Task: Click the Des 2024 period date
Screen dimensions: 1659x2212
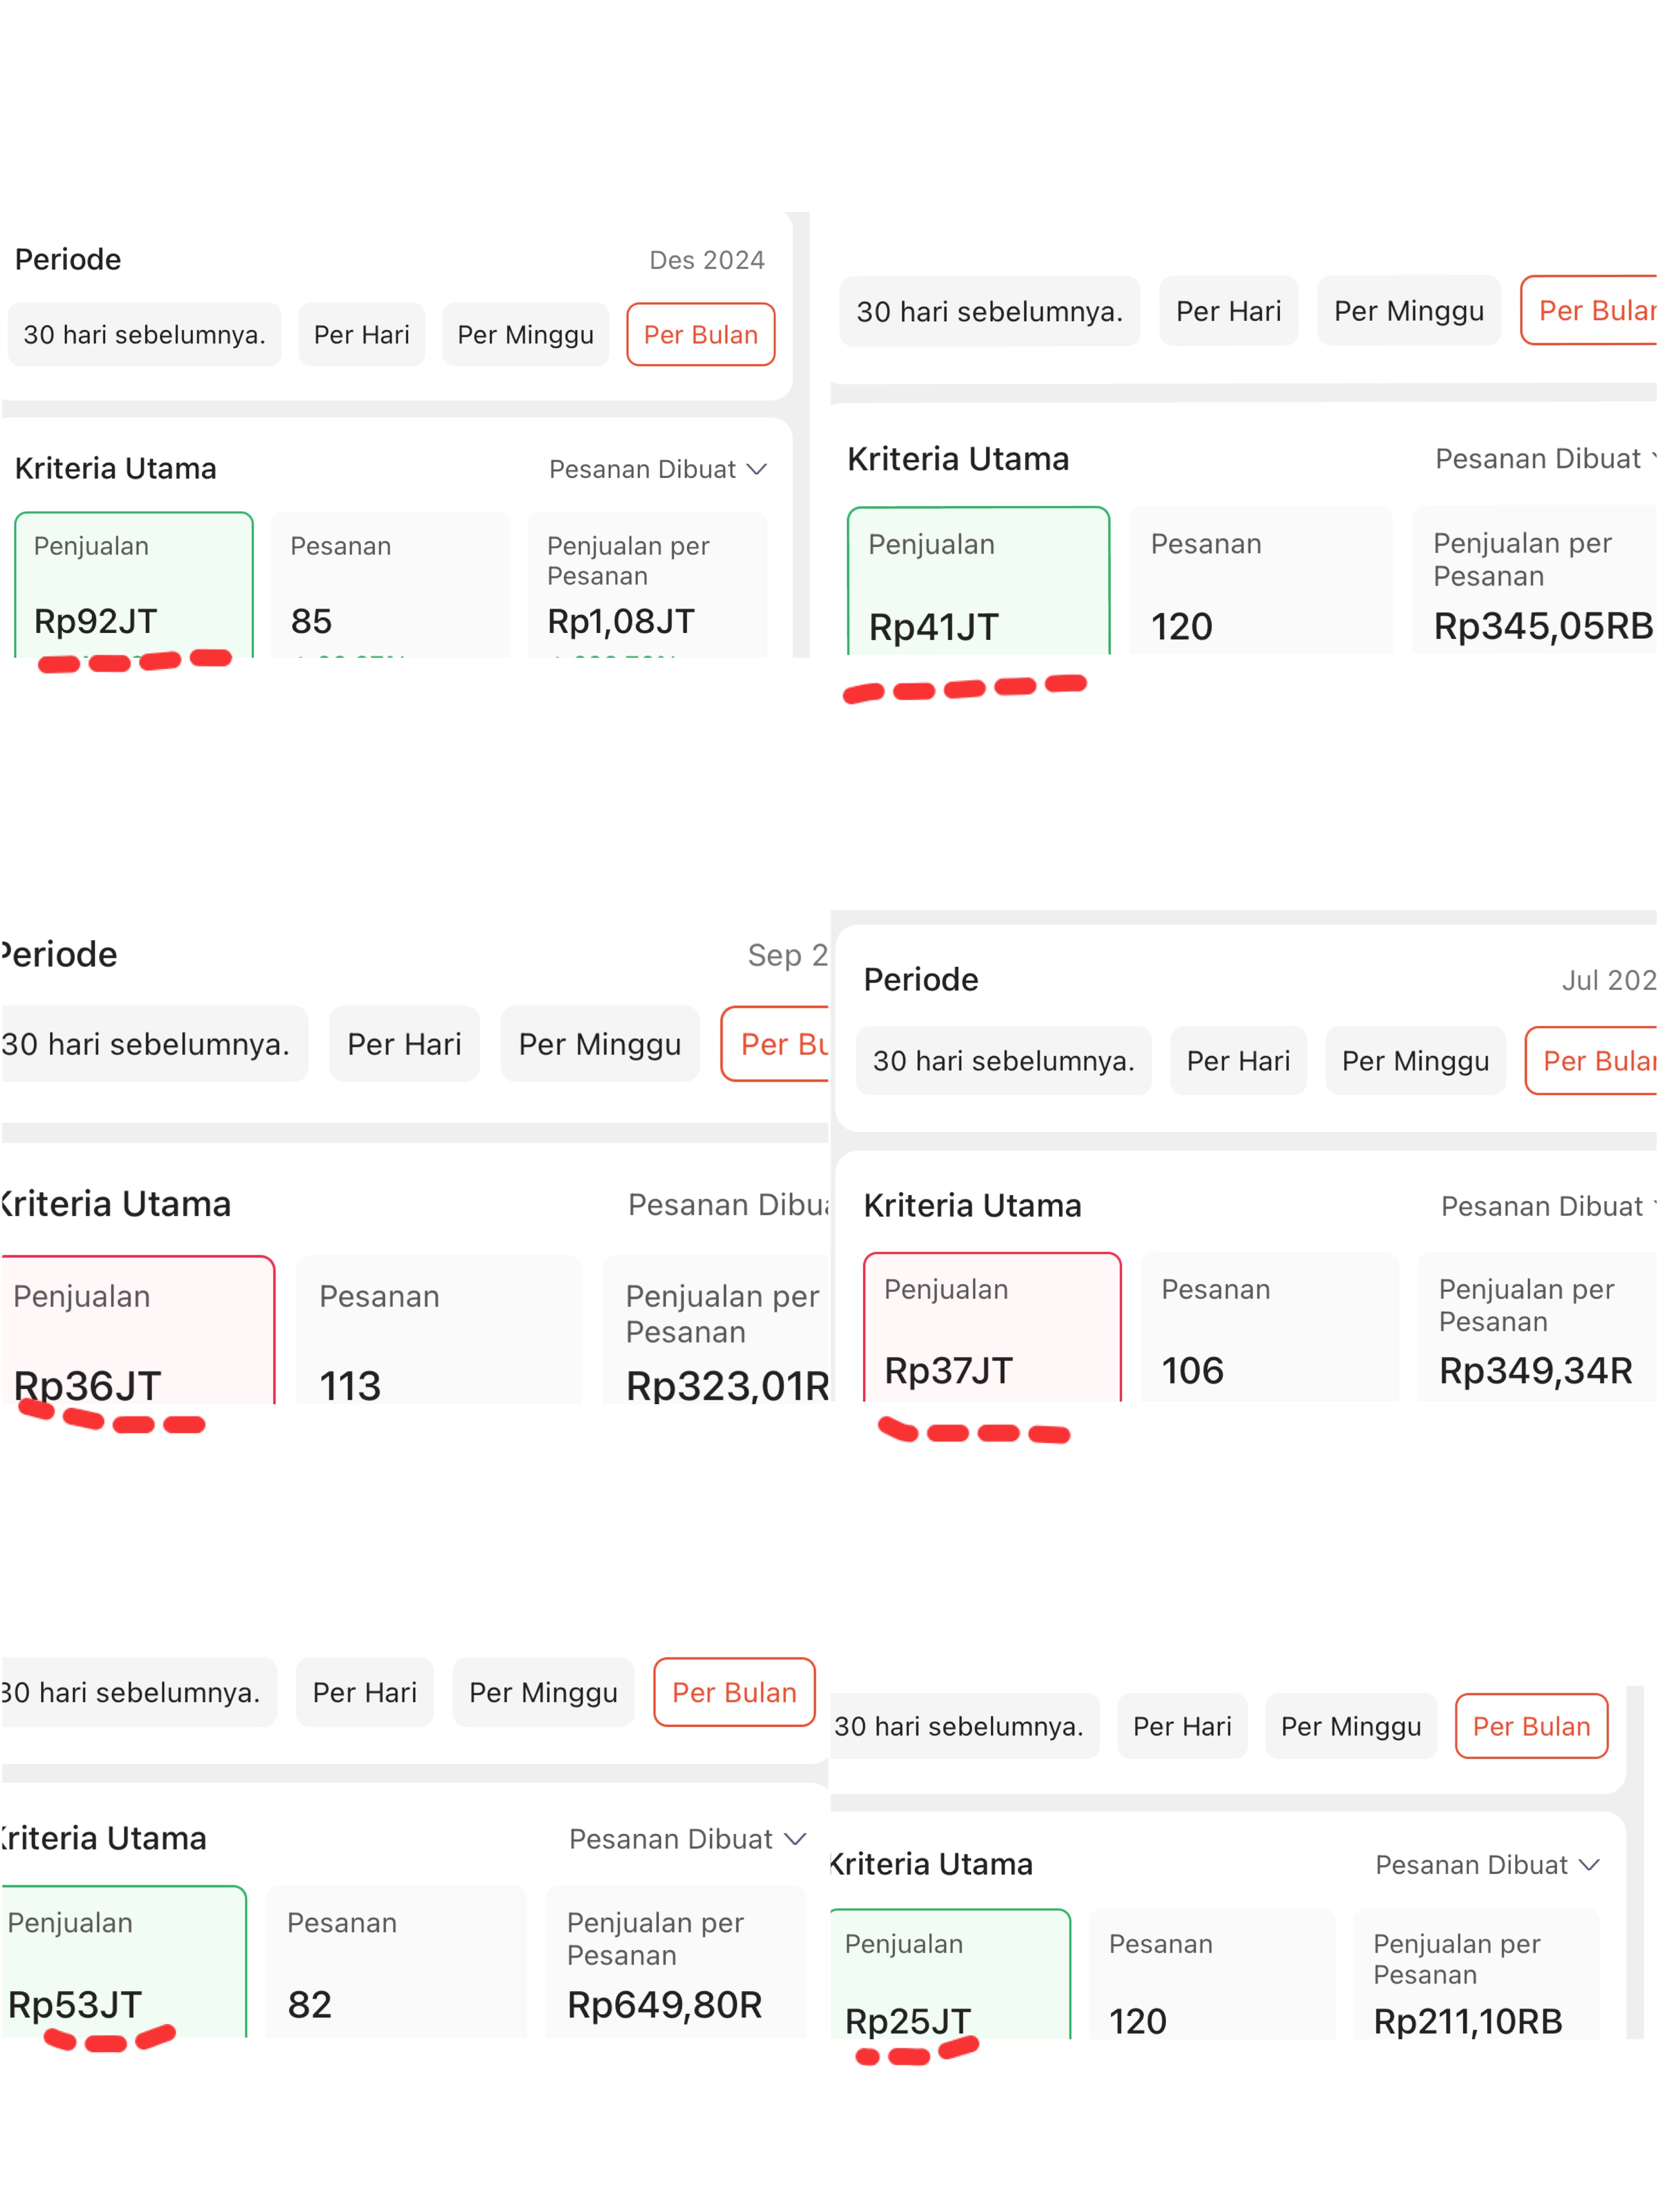Action: coord(706,260)
